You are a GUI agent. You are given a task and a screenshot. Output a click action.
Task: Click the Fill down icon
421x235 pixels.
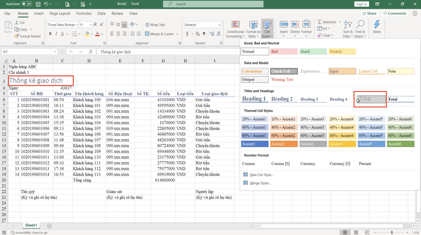click(x=320, y=29)
